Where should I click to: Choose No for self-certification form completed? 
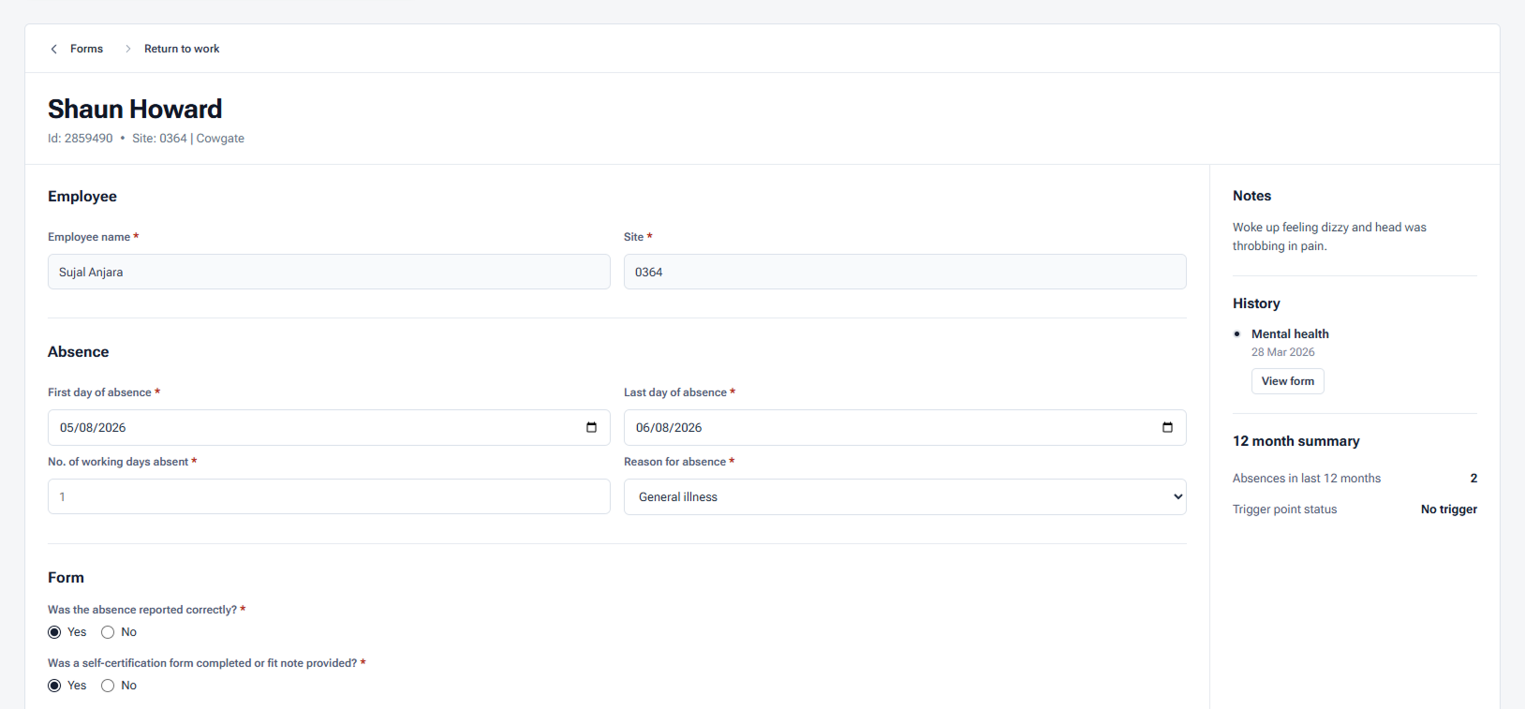[108, 686]
